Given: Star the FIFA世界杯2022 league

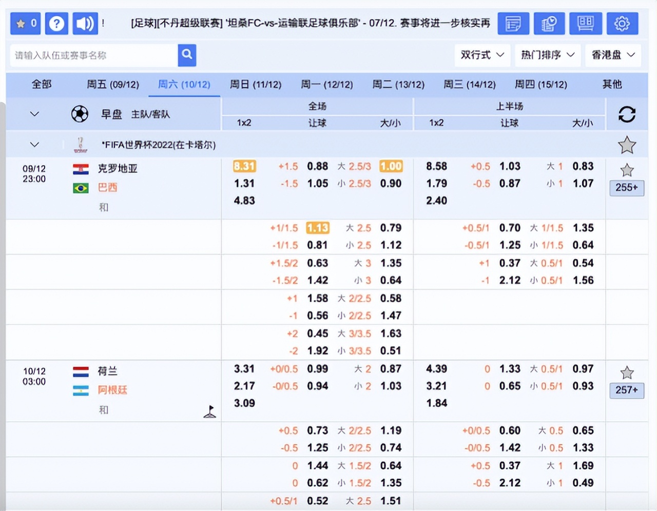Looking at the screenshot, I should (627, 145).
